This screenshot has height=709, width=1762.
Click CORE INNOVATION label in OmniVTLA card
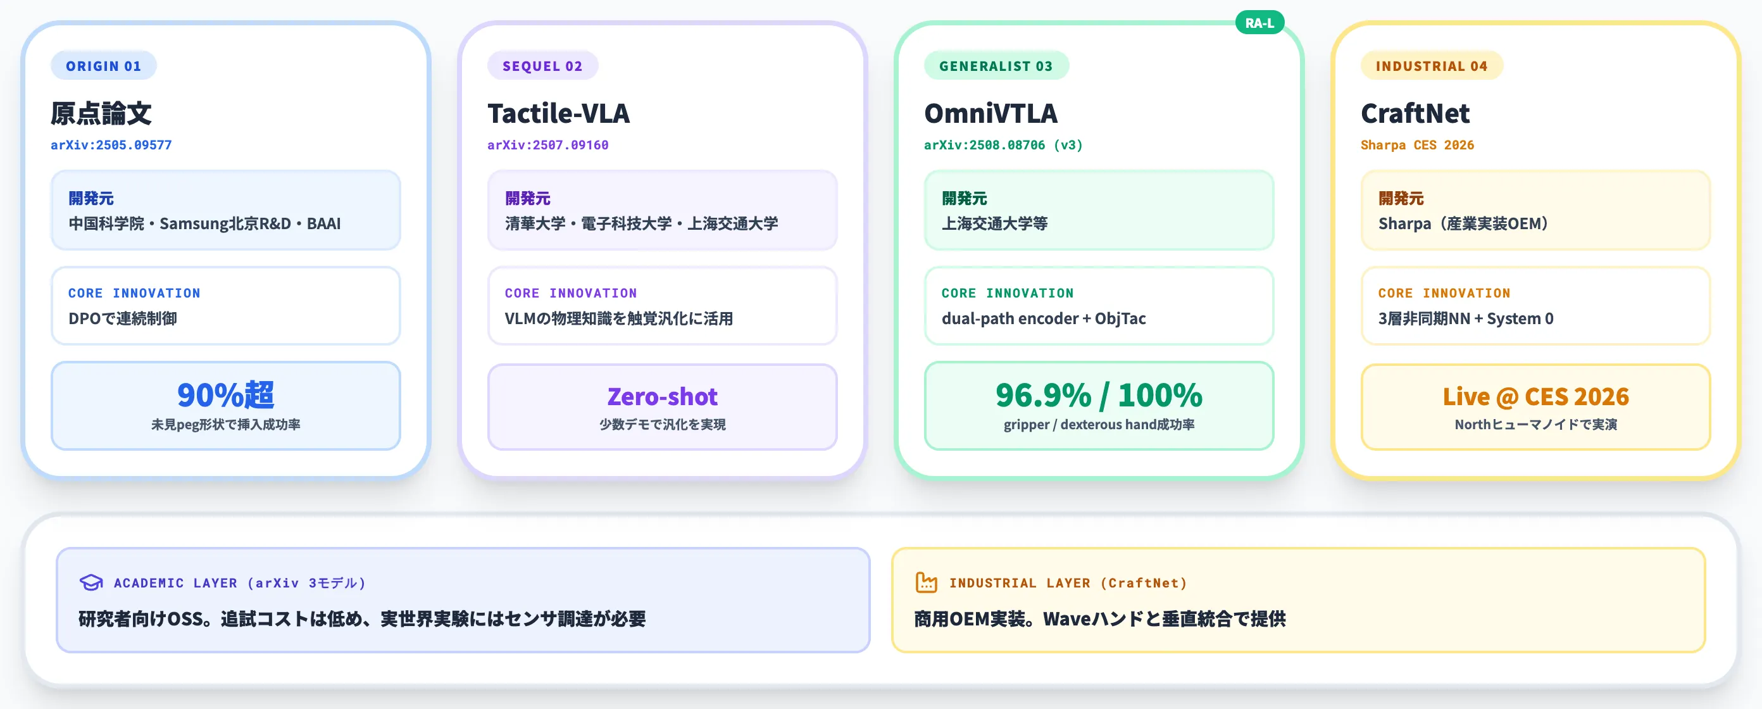1008,293
